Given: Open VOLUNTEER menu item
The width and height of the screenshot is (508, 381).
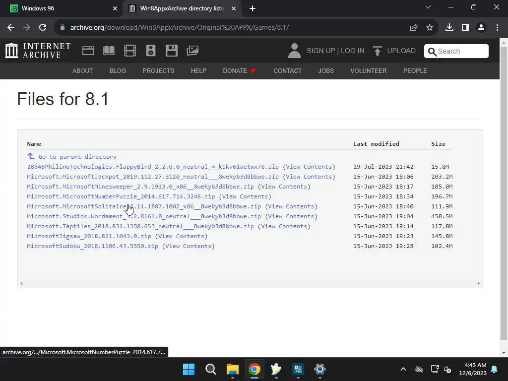Looking at the screenshot, I should point(369,70).
